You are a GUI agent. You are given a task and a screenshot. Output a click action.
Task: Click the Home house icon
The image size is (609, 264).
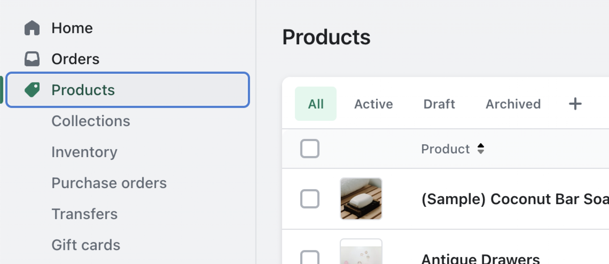pos(32,28)
